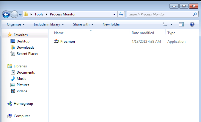Click the Documents library icon
The height and width of the screenshot is (122, 201).
click(x=13, y=72)
